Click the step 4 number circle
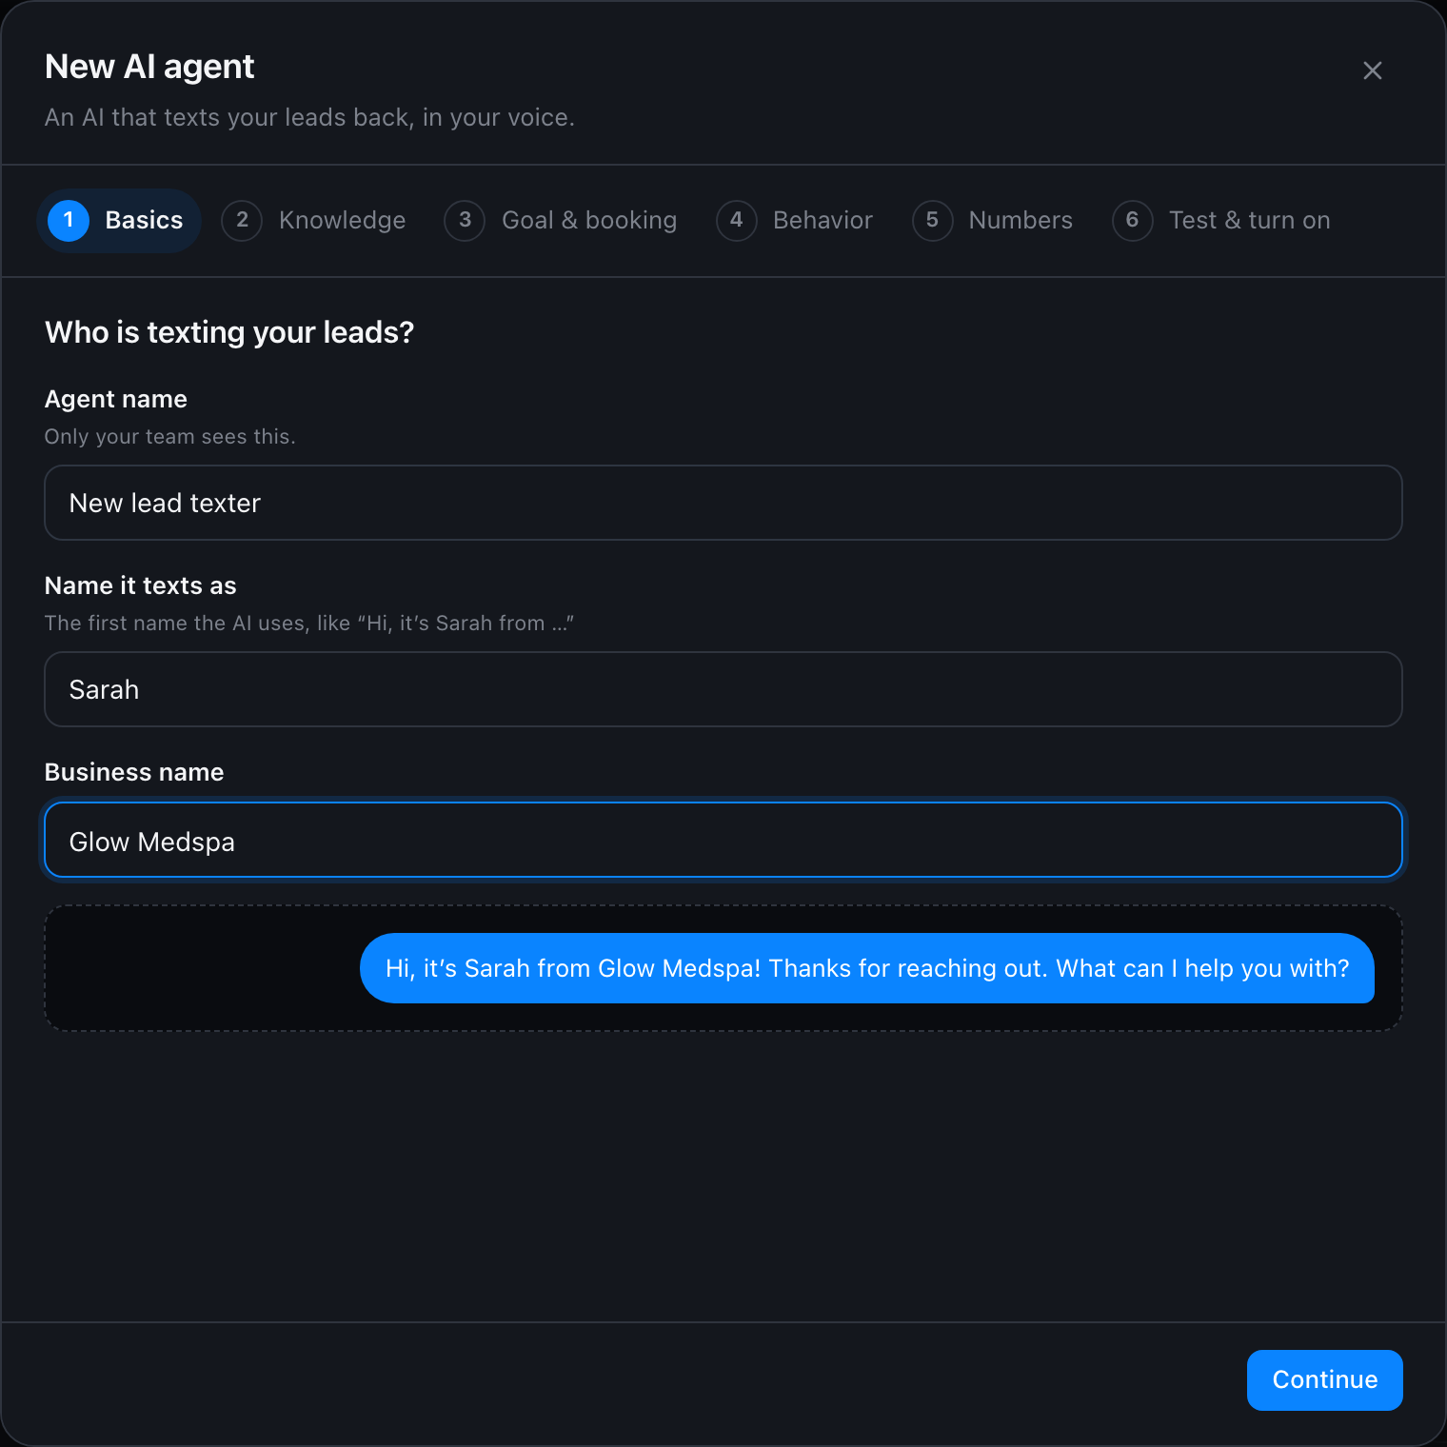 [x=736, y=221]
